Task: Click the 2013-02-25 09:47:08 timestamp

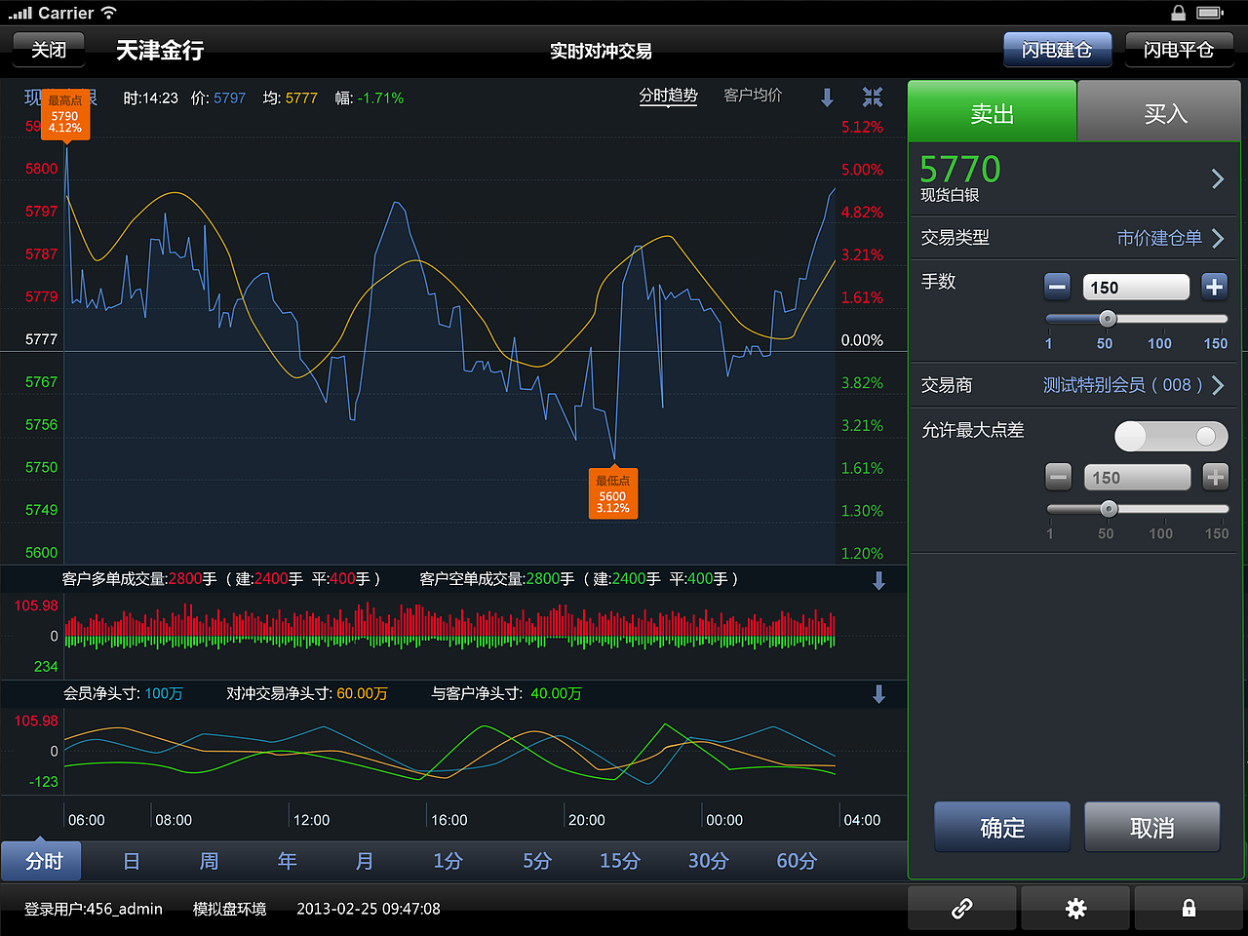Action: pyautogui.click(x=369, y=909)
